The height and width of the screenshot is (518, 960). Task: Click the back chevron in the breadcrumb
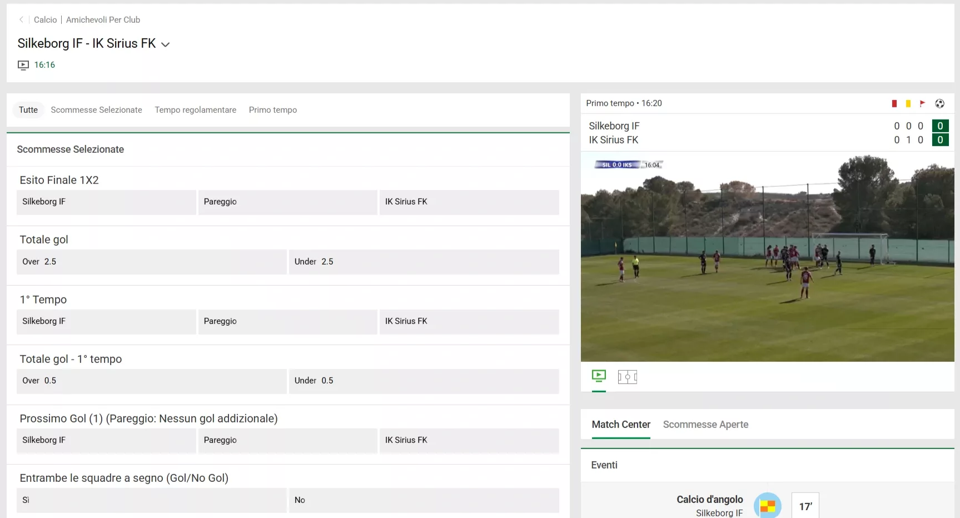(x=21, y=19)
